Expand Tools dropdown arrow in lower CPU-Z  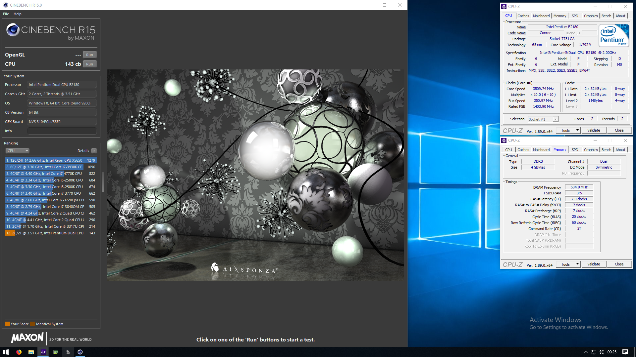click(577, 264)
